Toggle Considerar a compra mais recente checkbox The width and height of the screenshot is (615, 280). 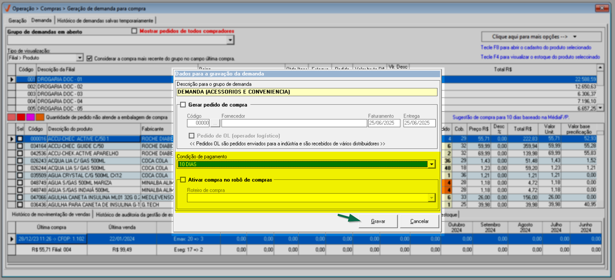click(90, 58)
